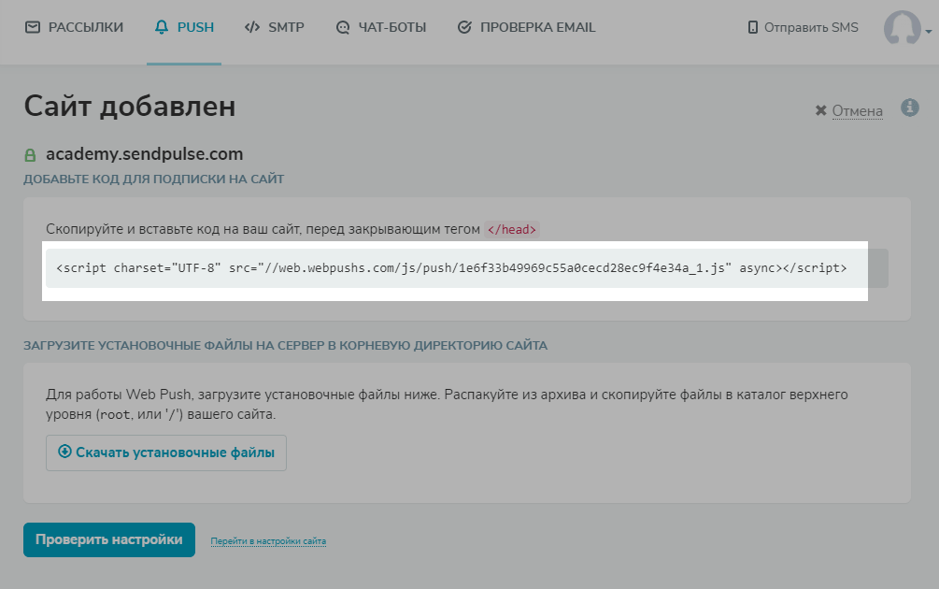This screenshot has width=939, height=589.
Task: Select the script code field
Action: pos(466,268)
